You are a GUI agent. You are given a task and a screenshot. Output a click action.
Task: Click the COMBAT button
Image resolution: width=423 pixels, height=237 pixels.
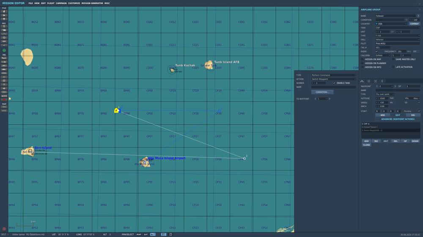coord(415,24)
